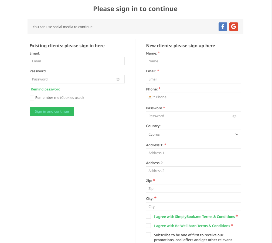This screenshot has width=272, height=243.
Task: Expand the Country dropdown showing Cyprus
Action: point(193,134)
